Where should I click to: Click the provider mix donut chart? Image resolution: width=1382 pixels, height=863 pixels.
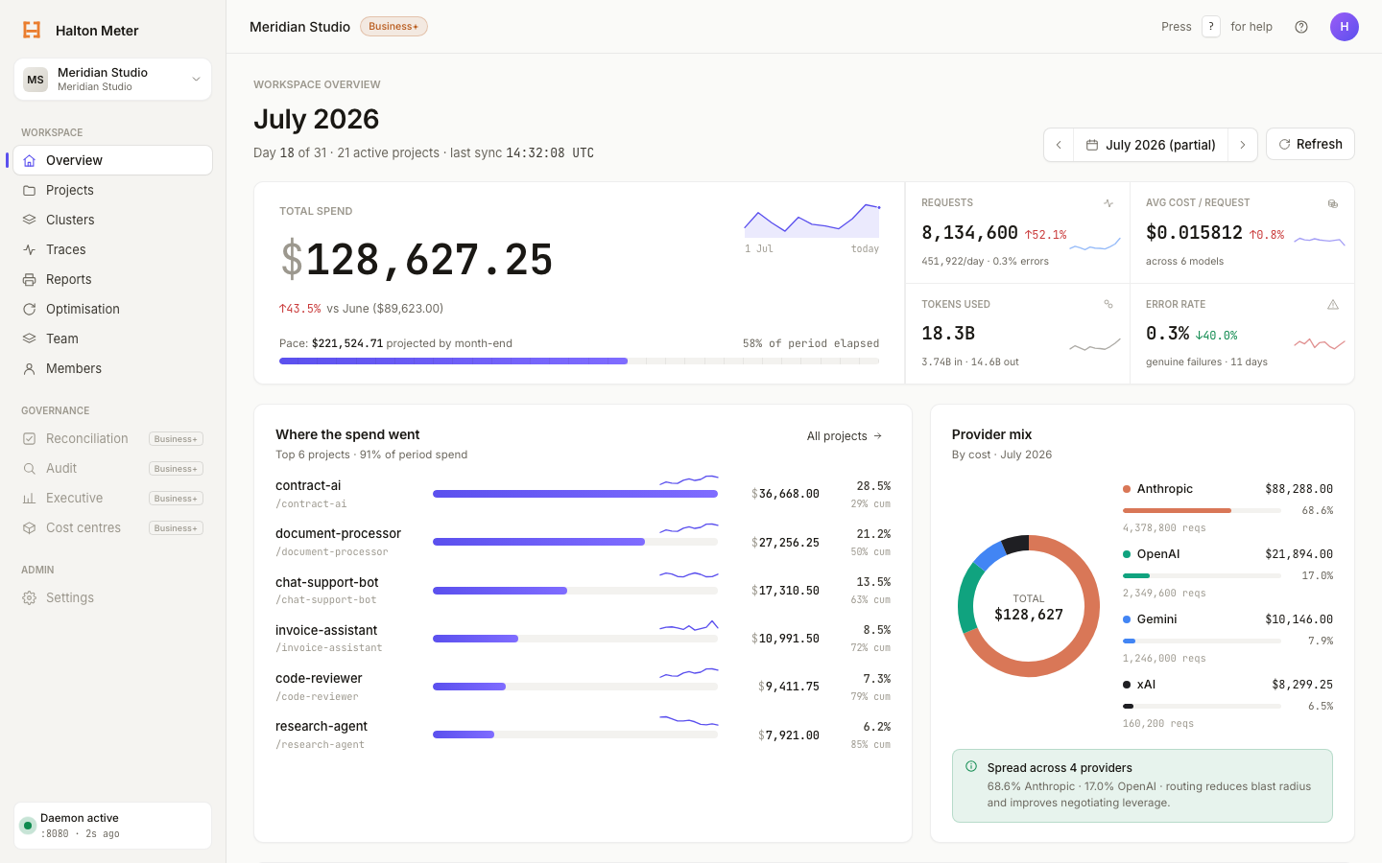[1029, 606]
